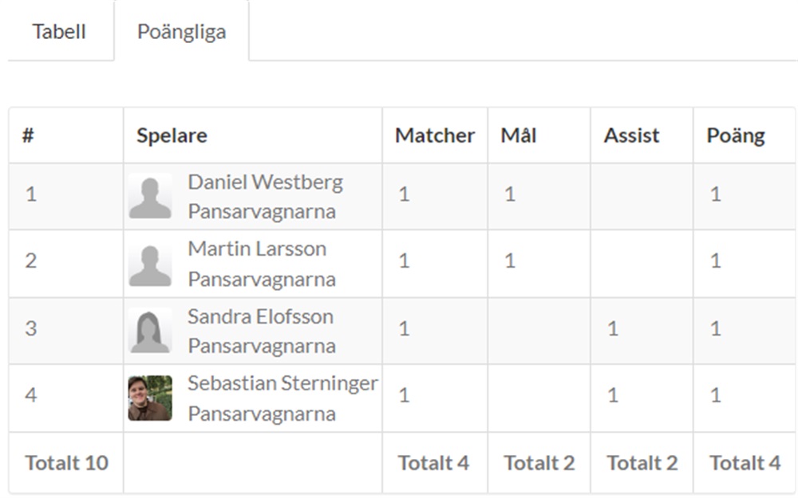Open Sebastian Sterninger's profile photo
Viewport: 798px width, 498px height.
[150, 398]
